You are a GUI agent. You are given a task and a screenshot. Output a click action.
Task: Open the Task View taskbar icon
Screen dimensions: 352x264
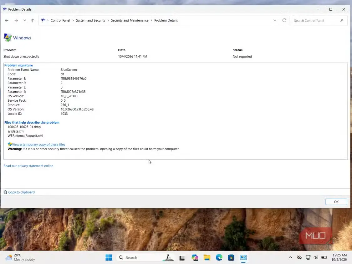pyautogui.click(x=182, y=258)
